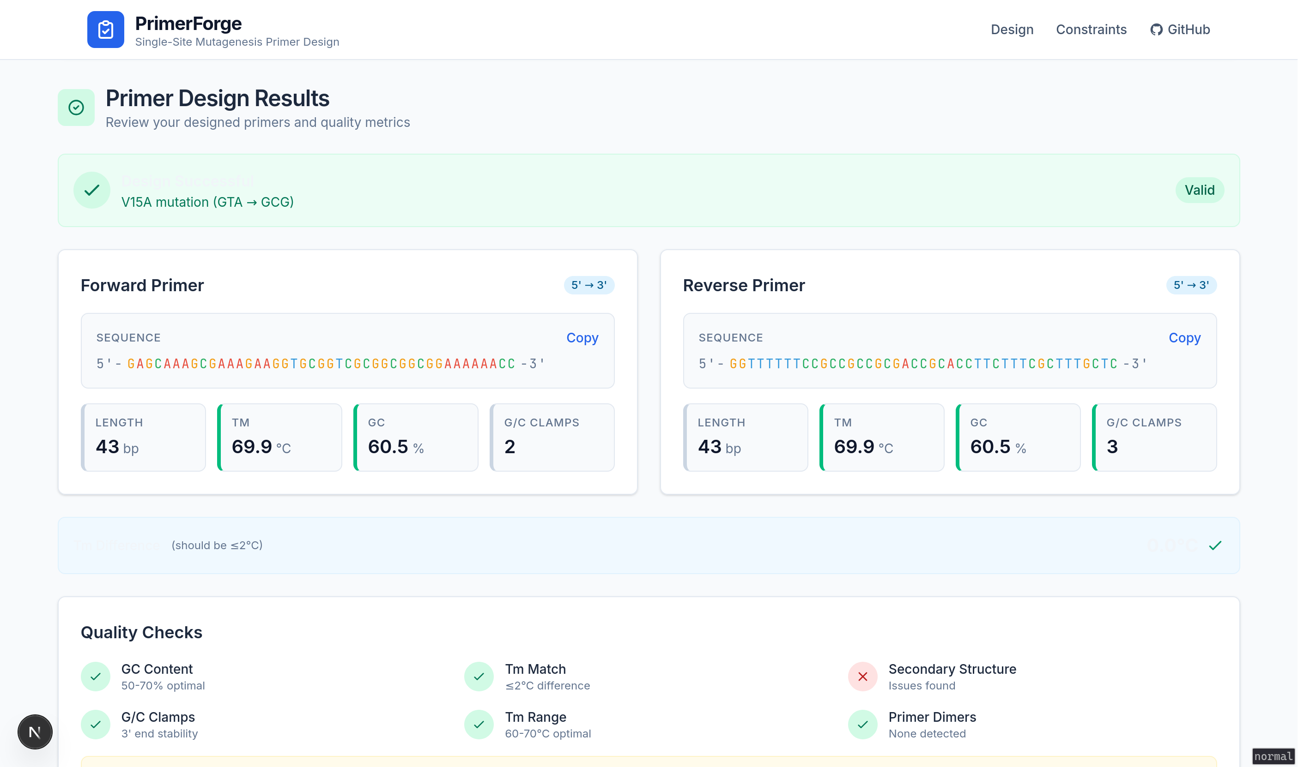Click the forward primer sequence text
The image size is (1298, 767).
click(321, 364)
